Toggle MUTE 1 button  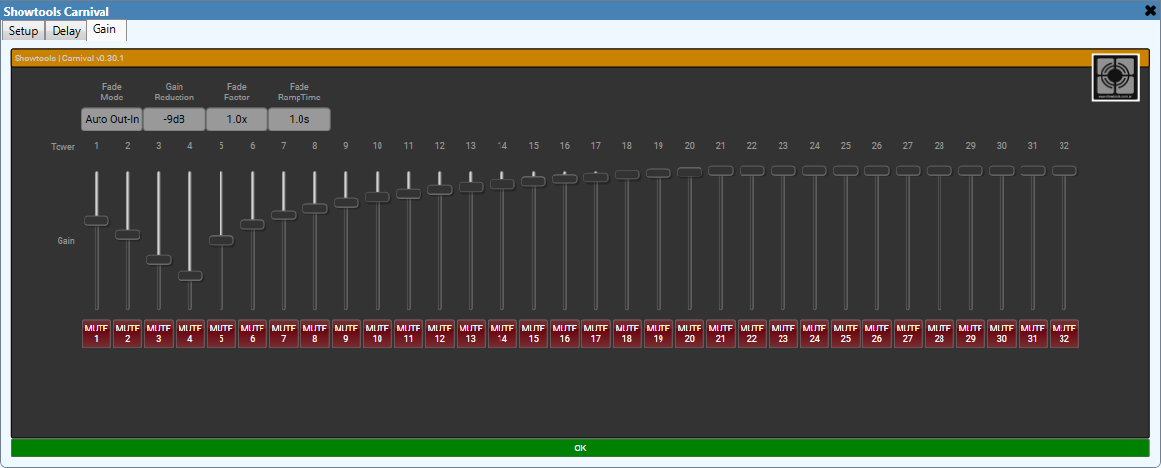pyautogui.click(x=97, y=333)
